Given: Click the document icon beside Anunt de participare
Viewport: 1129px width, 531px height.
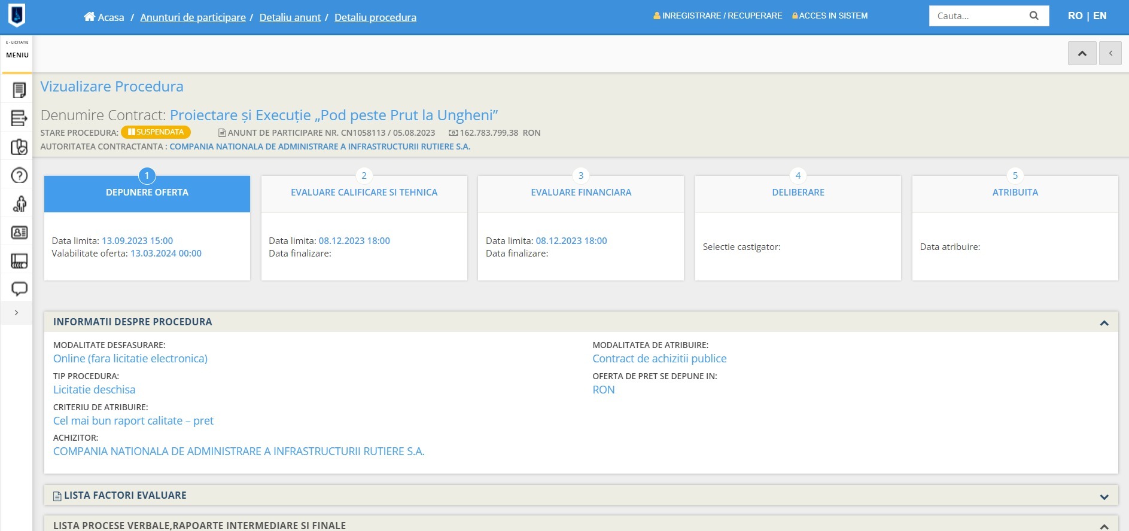Looking at the screenshot, I should tap(222, 133).
